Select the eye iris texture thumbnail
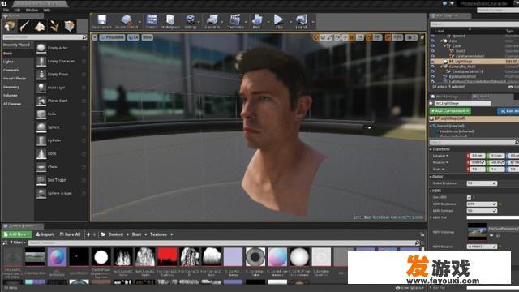This screenshot has width=519, height=292. pyautogui.click(x=255, y=256)
